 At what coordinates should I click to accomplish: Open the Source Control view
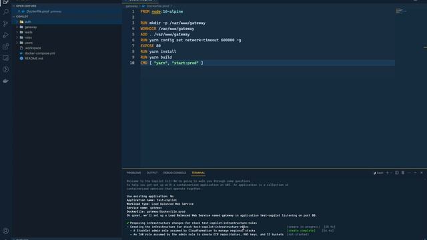tap(6, 23)
